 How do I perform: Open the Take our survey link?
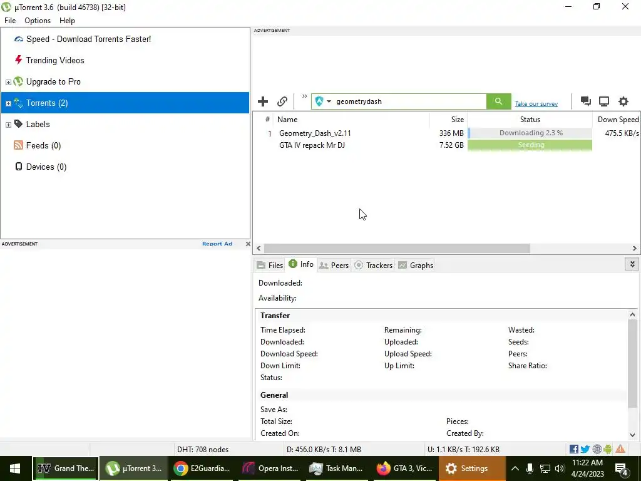[536, 104]
